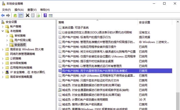This screenshot has height=110, width=180.
Task: Click the Export List toolbar icon
Action: click(38, 15)
